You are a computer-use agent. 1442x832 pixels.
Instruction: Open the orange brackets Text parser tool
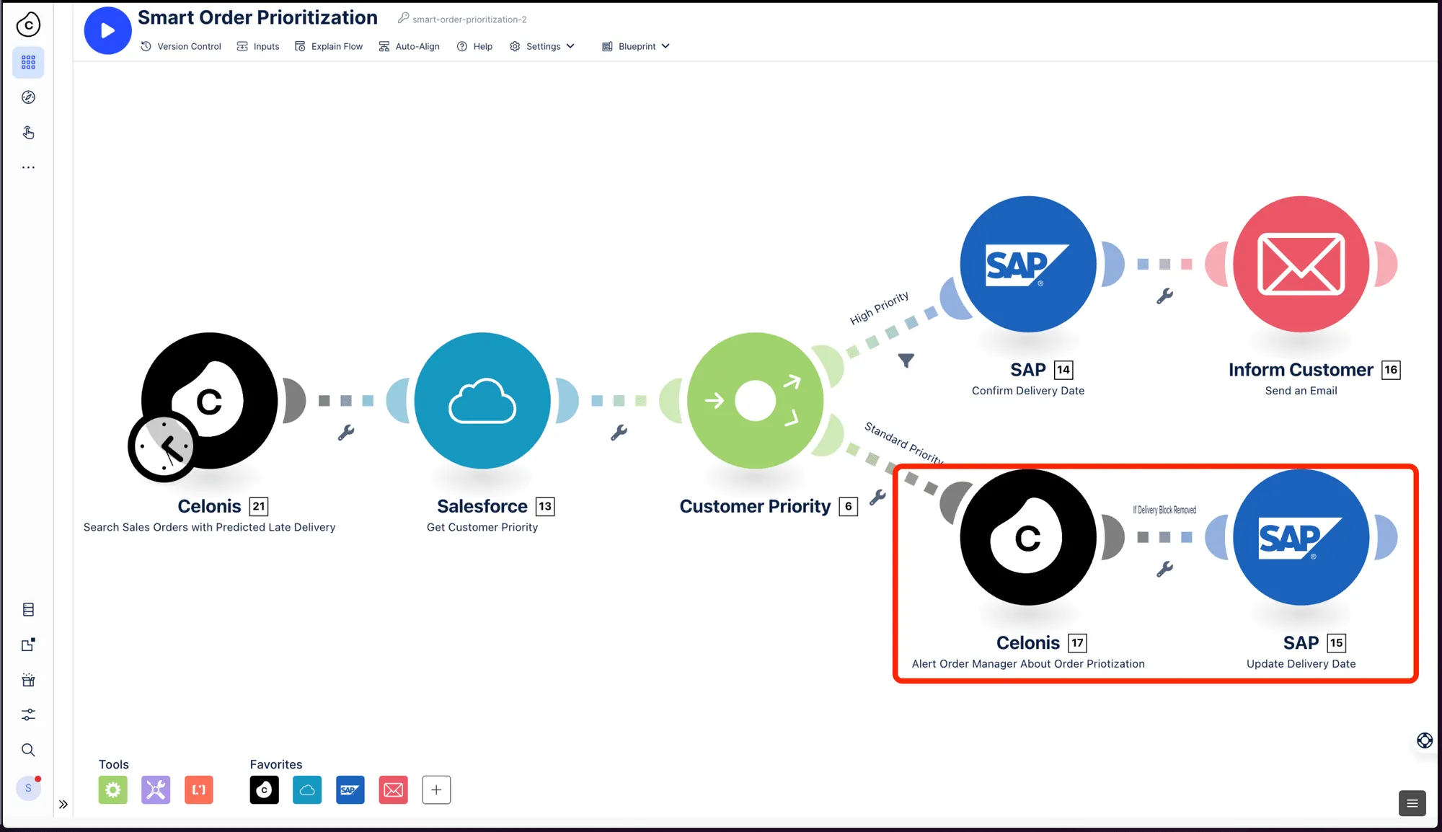point(199,790)
